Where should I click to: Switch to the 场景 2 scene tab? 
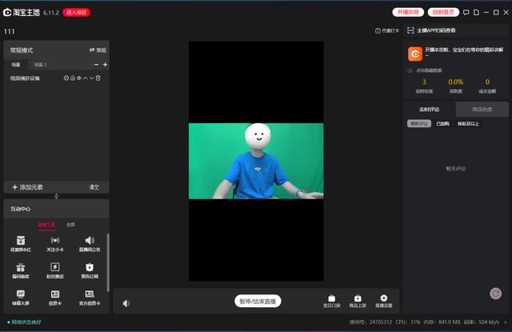coord(41,65)
